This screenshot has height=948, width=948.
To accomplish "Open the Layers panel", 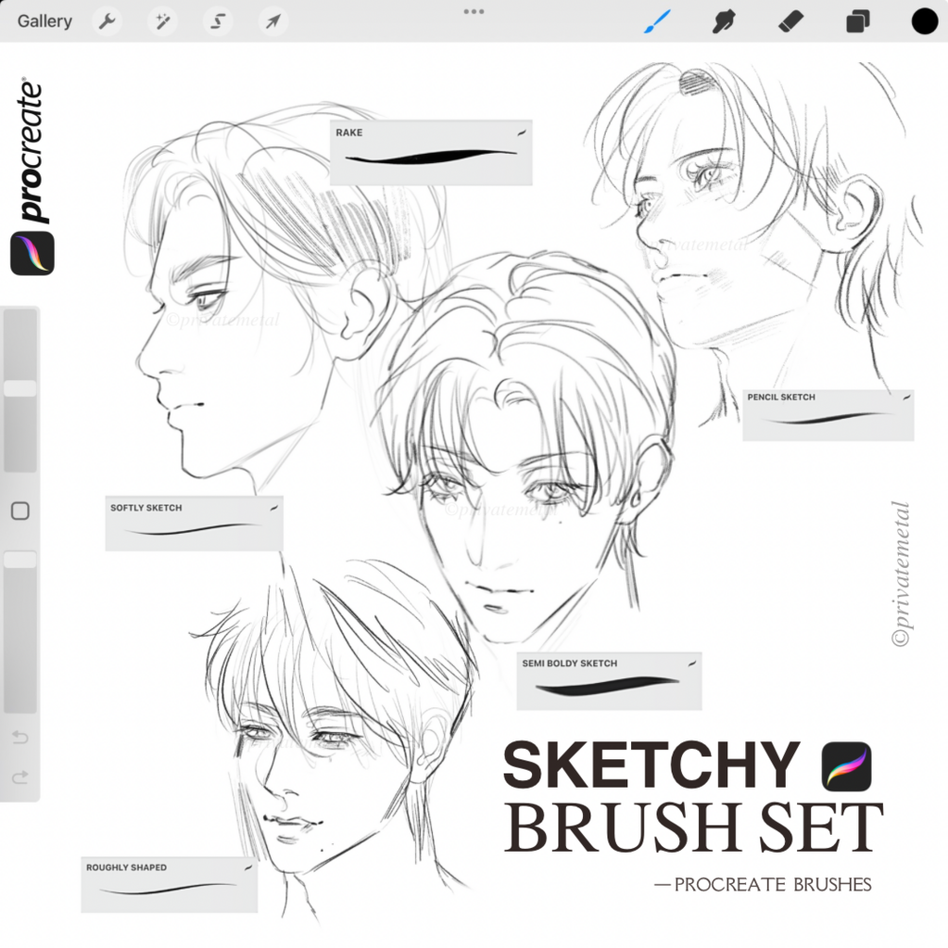I will (x=857, y=21).
